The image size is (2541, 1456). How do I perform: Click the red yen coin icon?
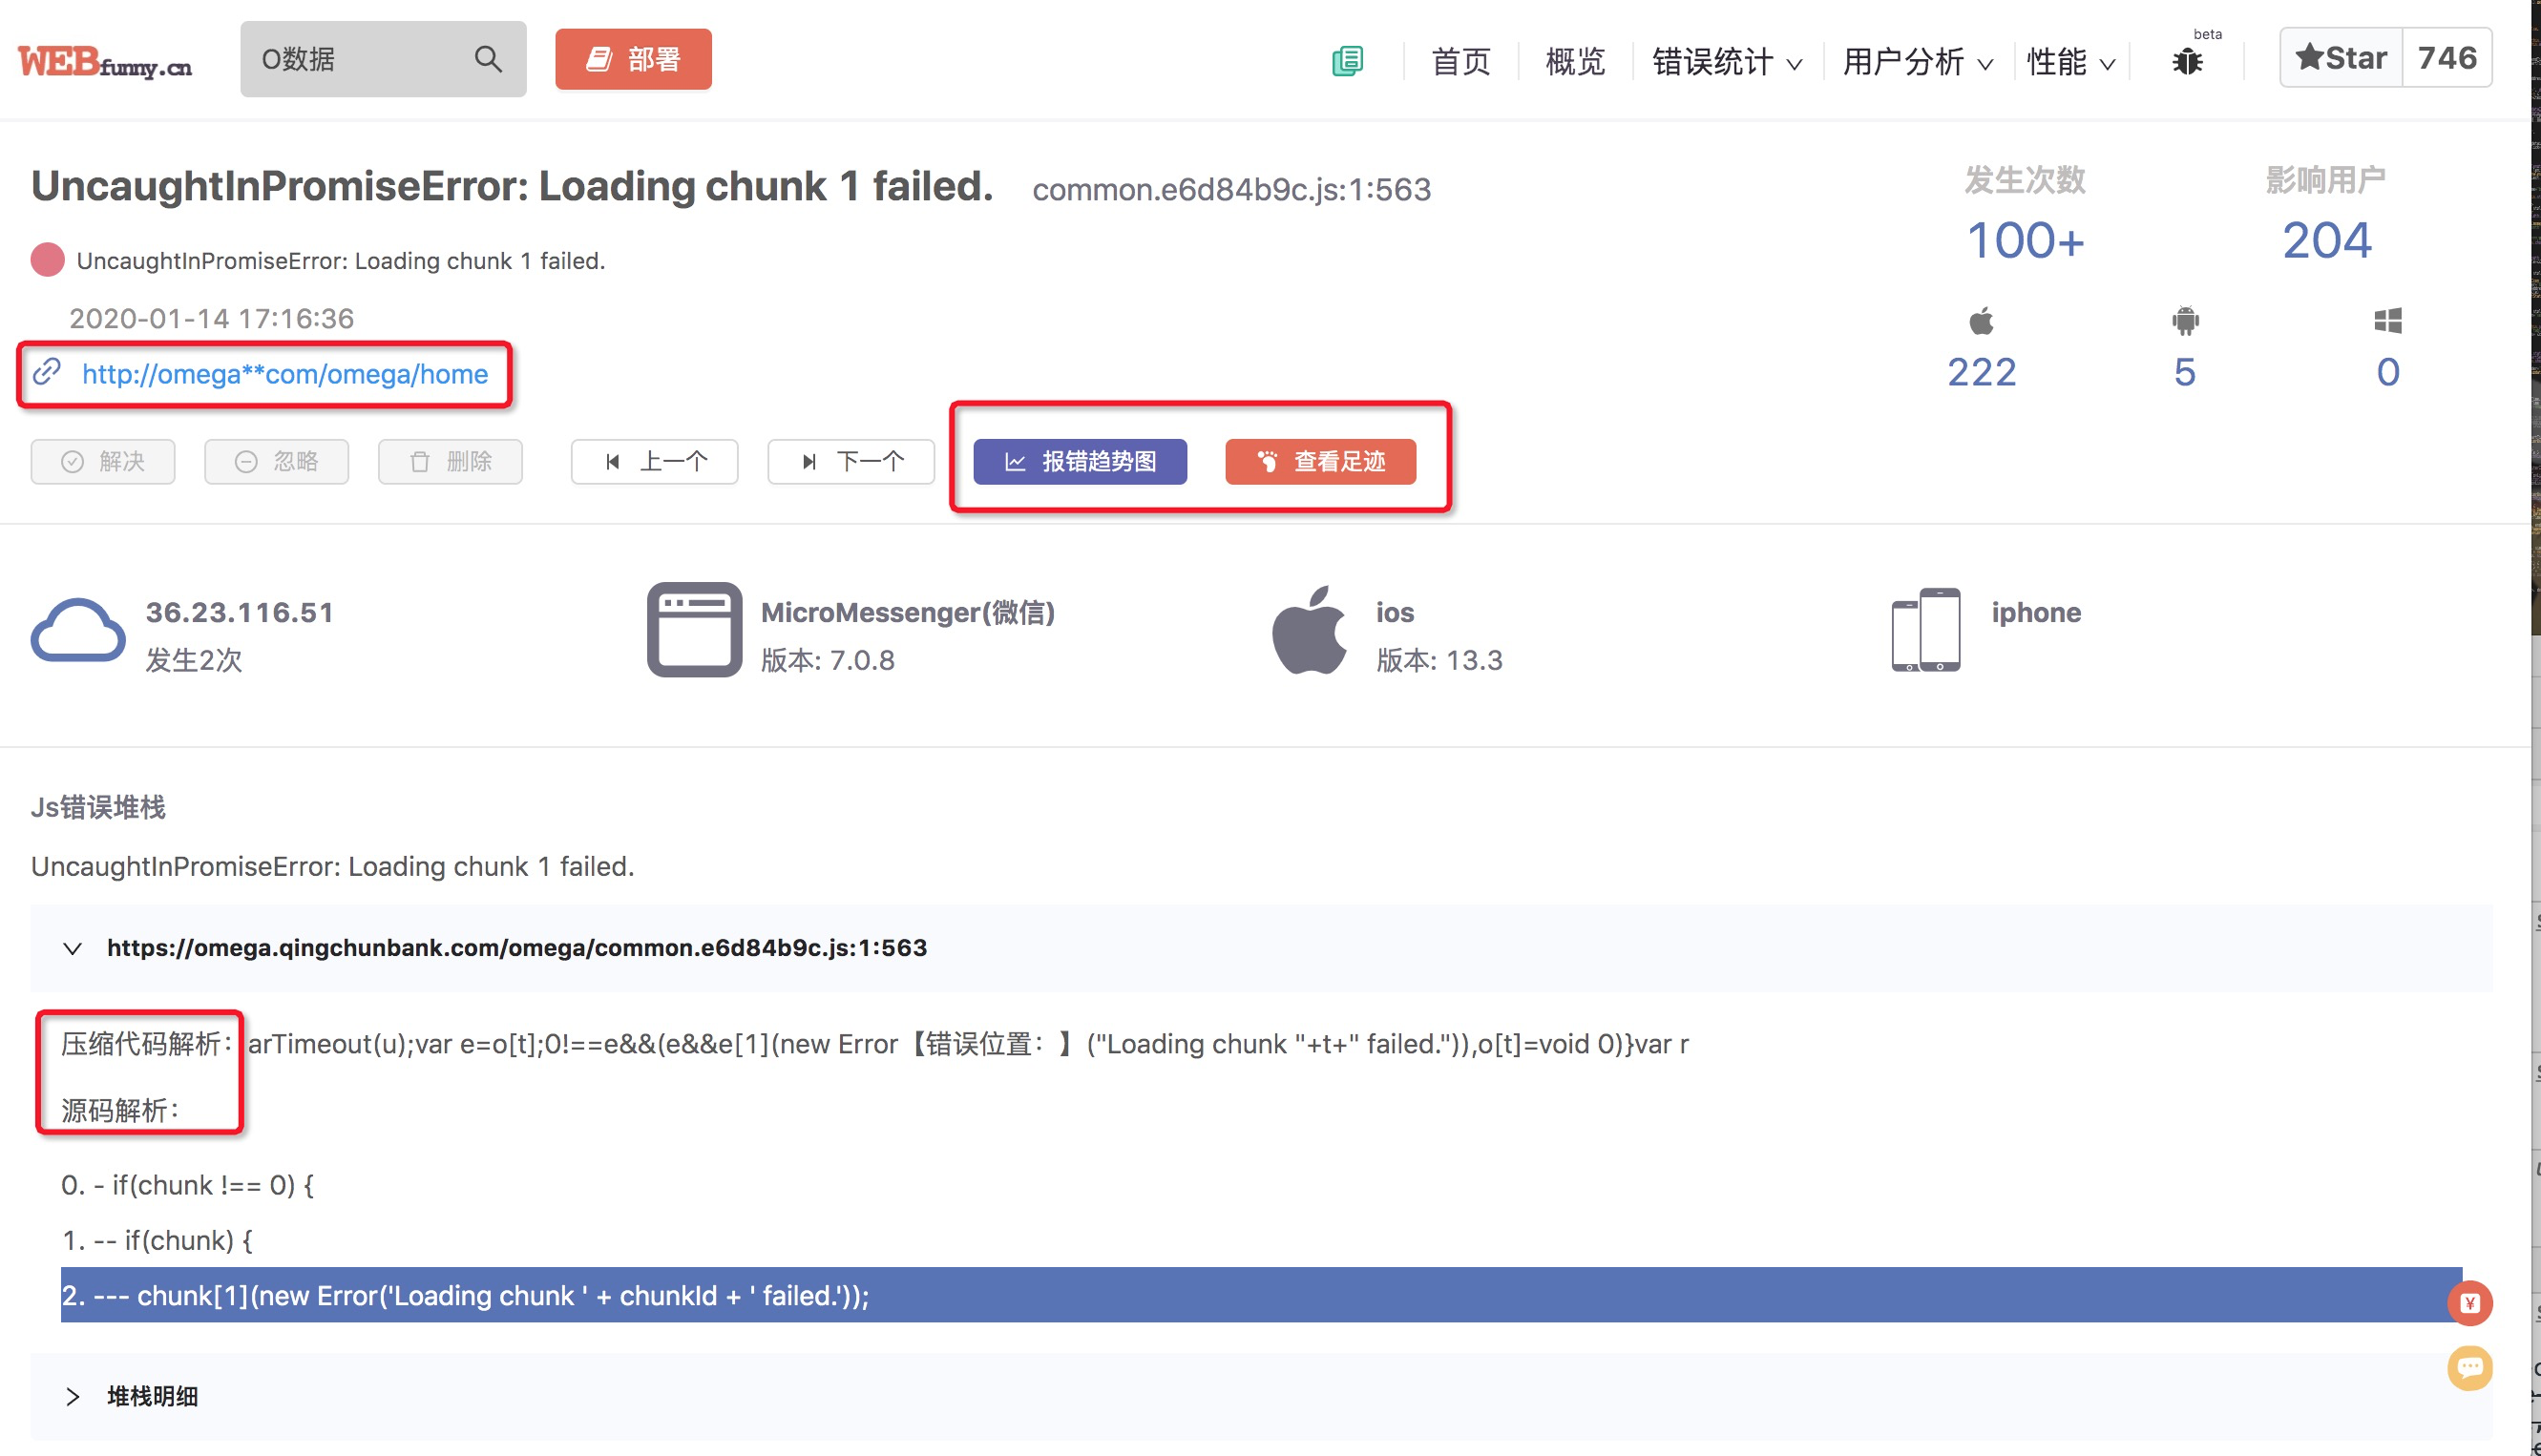tap(2469, 1302)
